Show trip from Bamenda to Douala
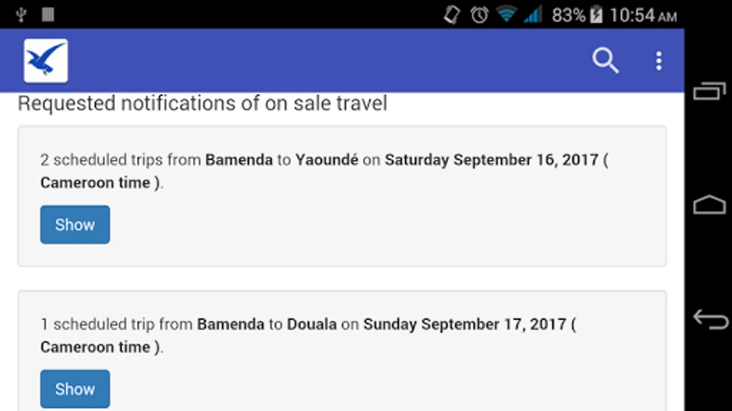 (75, 389)
